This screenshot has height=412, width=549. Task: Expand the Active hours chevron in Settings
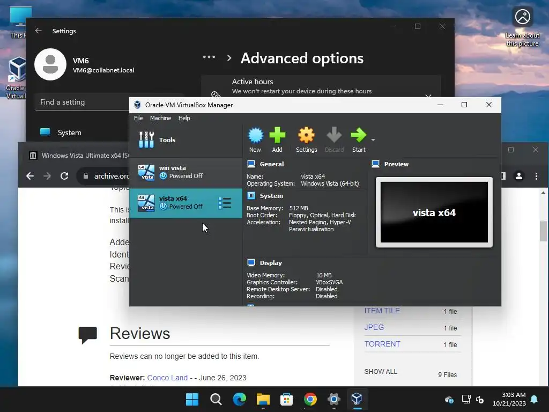[x=428, y=95]
